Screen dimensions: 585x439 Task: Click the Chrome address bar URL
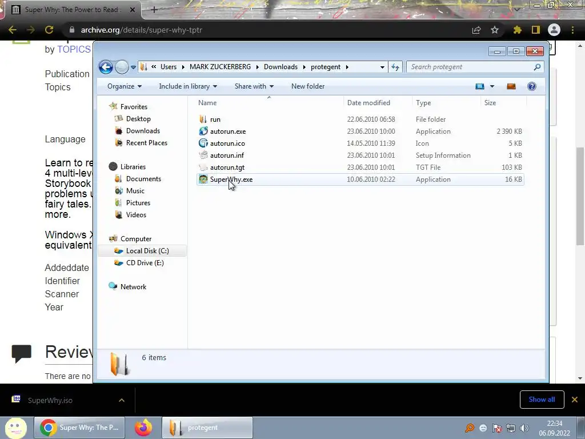pyautogui.click(x=142, y=30)
